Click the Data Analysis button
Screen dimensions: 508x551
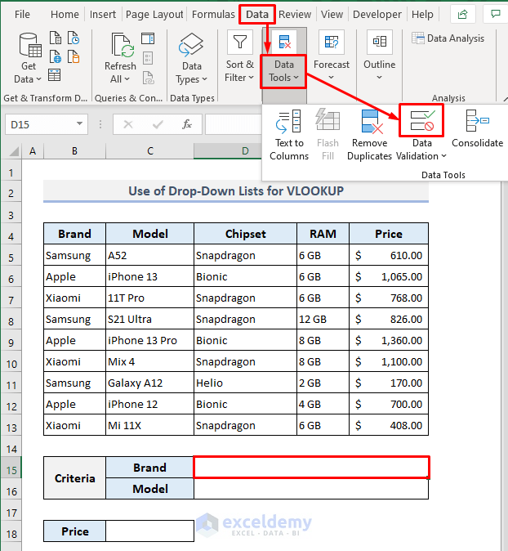tap(448, 38)
